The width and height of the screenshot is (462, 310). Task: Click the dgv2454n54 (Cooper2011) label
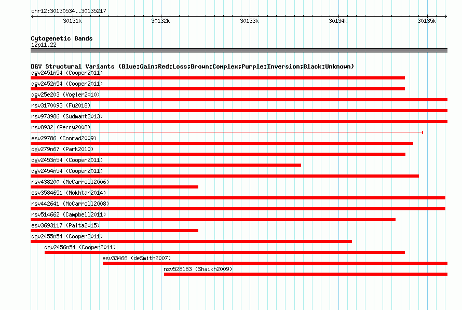click(67, 171)
